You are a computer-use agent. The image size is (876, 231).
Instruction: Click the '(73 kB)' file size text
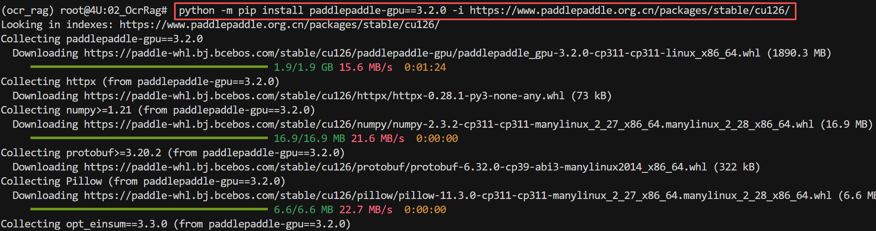(592, 96)
